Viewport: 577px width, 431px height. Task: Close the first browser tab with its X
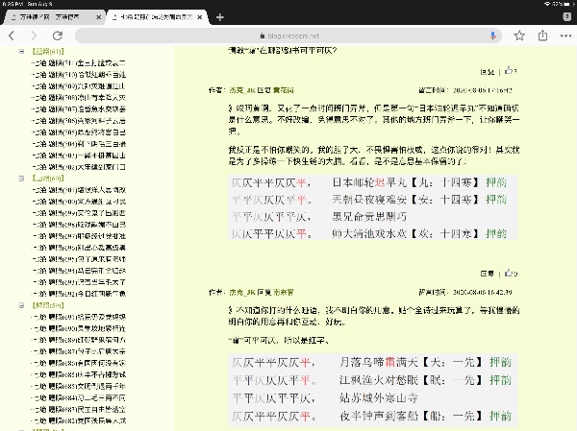pyautogui.click(x=99, y=17)
